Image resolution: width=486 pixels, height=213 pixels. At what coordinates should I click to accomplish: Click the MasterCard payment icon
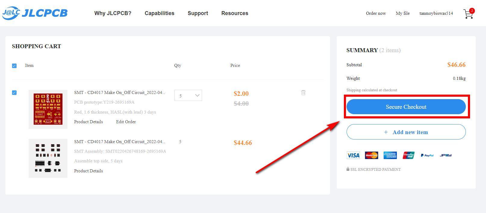coord(371,155)
